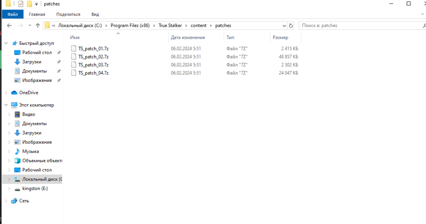
Task: Expand the kingston (E:) node
Action: click(x=9, y=188)
